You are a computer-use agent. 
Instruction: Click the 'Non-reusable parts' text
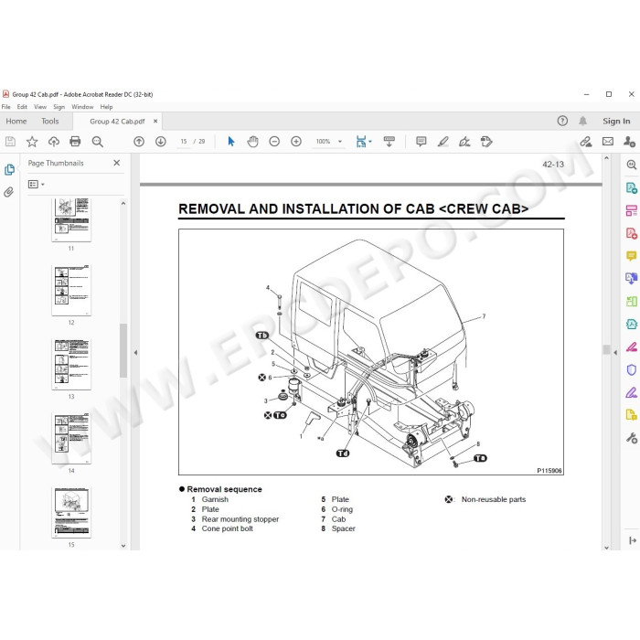(494, 499)
